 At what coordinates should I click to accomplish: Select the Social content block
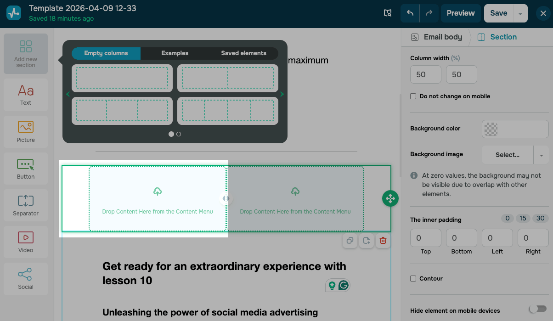click(x=26, y=278)
